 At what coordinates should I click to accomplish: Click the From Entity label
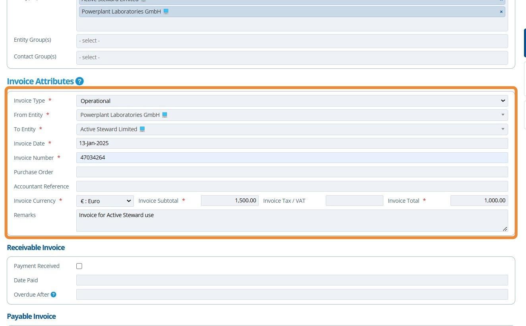tap(28, 115)
